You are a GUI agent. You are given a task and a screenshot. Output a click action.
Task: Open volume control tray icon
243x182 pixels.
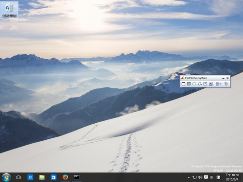[200, 178]
